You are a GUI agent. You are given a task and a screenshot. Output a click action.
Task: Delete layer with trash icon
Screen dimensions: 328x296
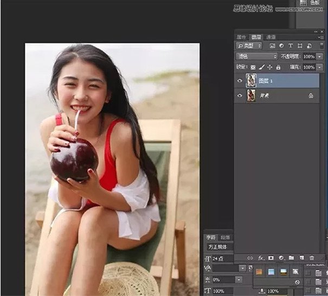[x=312, y=258]
